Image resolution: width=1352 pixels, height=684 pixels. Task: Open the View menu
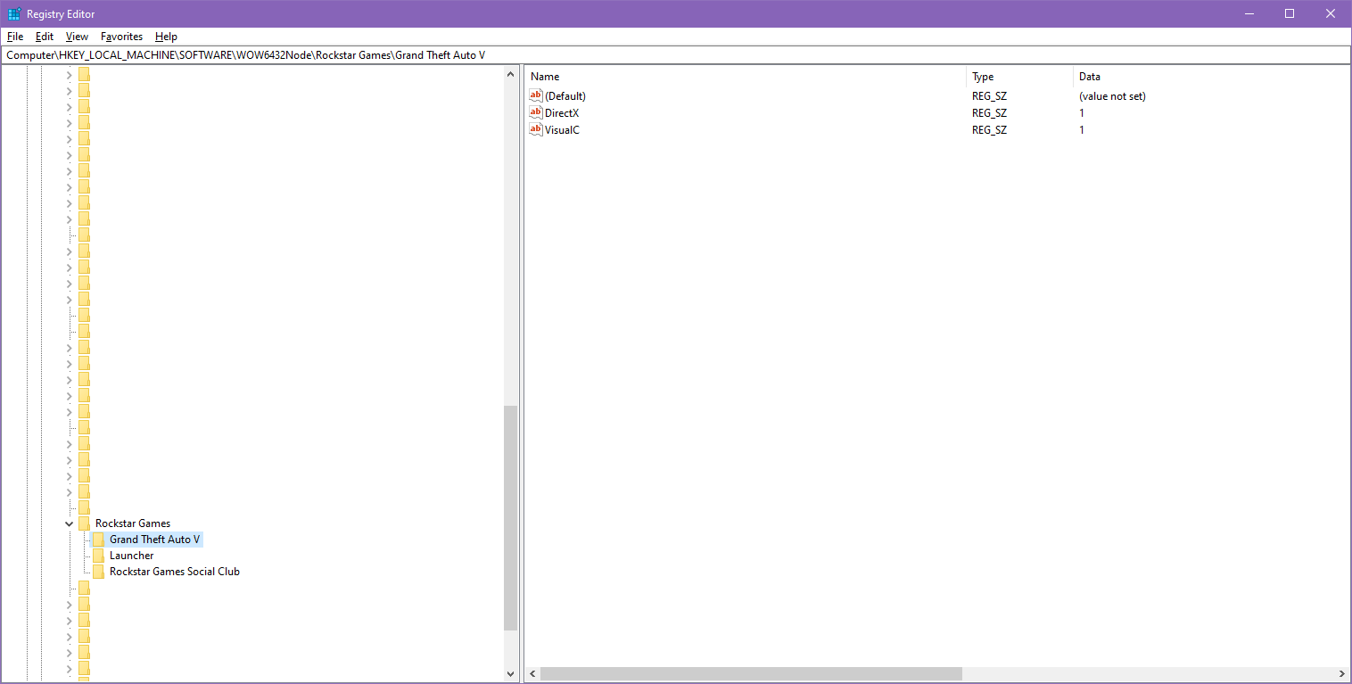[77, 37]
